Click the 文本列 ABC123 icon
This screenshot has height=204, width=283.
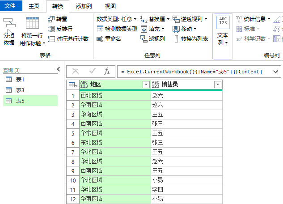223,22
